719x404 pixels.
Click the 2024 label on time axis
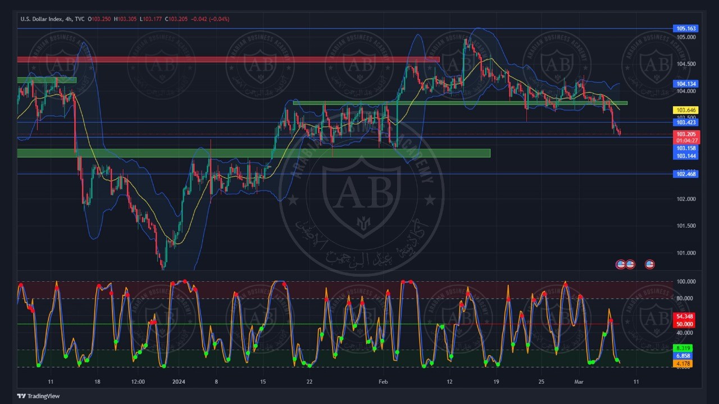point(179,382)
